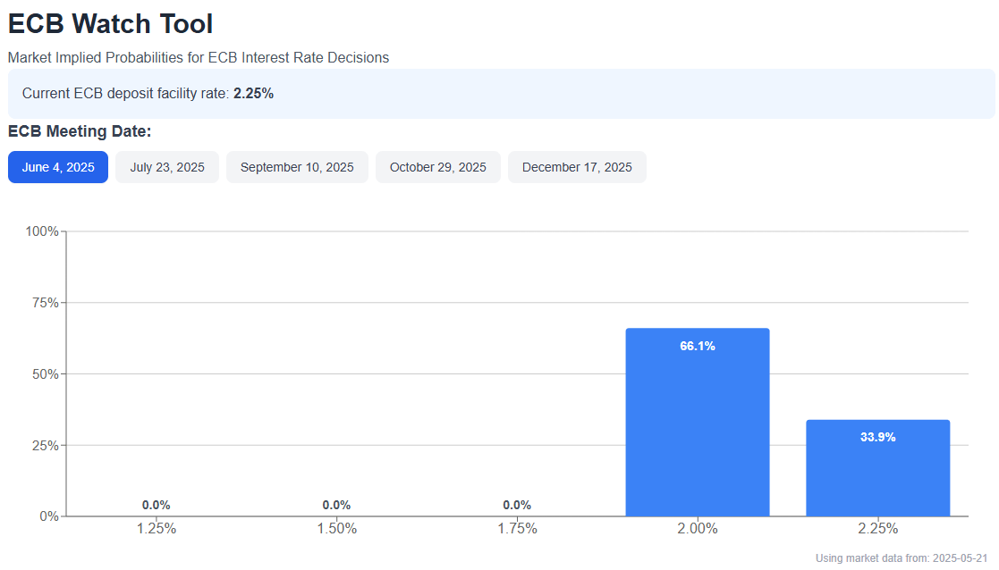Viewport: 999px width, 570px height.
Task: Open the September 10, 2025 meeting tab
Action: click(297, 167)
